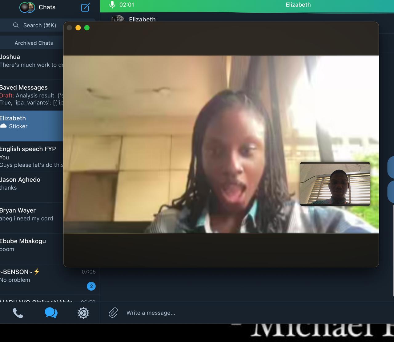Select the Elizabeth chat in the list
Image resolution: width=394 pixels, height=342 pixels.
pyautogui.click(x=32, y=126)
